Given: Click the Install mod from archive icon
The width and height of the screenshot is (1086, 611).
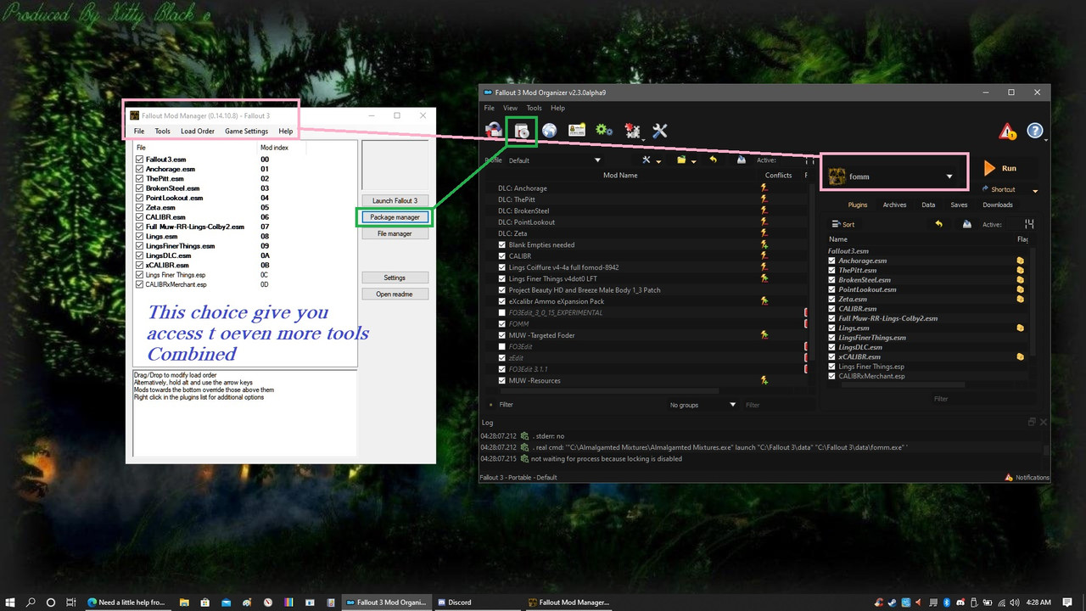Looking at the screenshot, I should (x=521, y=130).
